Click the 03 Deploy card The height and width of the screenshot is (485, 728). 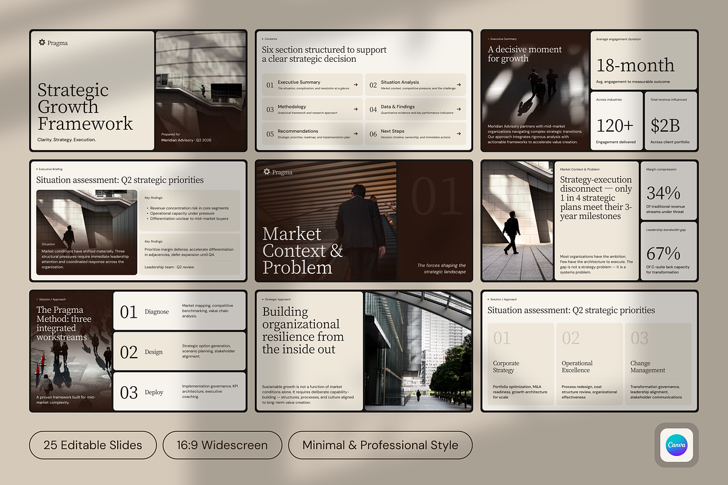tap(180, 391)
